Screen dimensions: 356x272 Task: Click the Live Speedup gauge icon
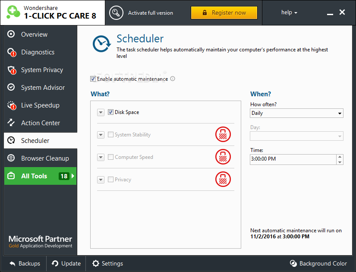coord(12,105)
